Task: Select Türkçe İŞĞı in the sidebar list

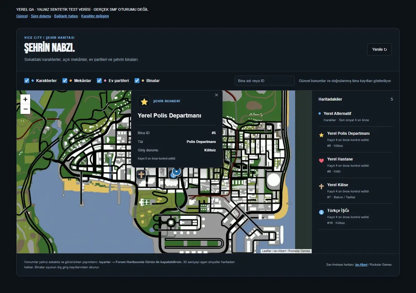Action: (355, 216)
